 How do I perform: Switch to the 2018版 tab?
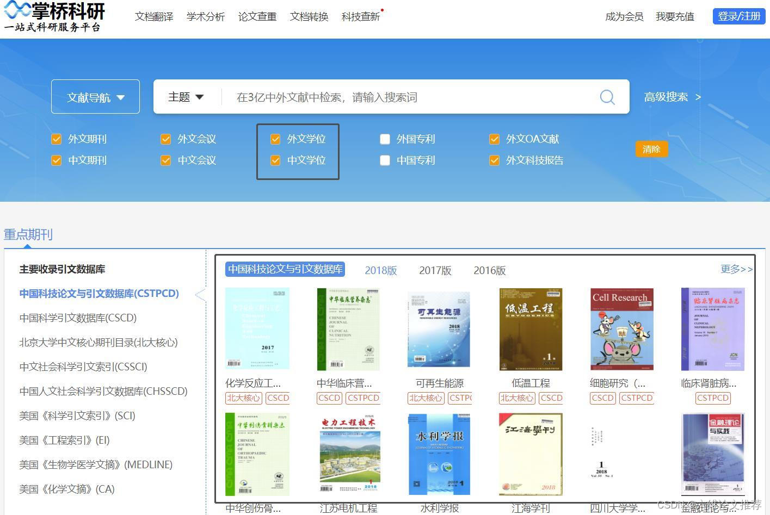[x=381, y=270]
